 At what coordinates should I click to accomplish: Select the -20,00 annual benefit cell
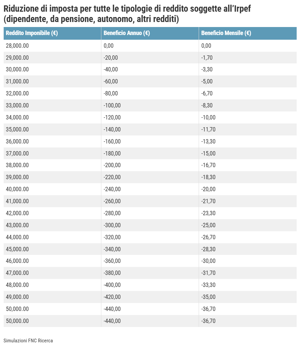[111, 58]
